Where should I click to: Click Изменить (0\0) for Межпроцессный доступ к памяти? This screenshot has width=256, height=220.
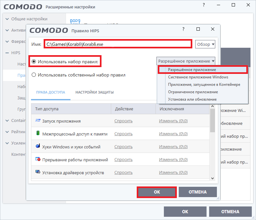(173, 134)
